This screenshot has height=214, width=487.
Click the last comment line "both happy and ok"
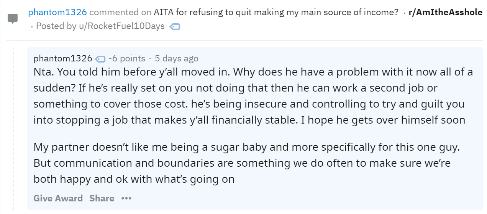(x=134, y=179)
